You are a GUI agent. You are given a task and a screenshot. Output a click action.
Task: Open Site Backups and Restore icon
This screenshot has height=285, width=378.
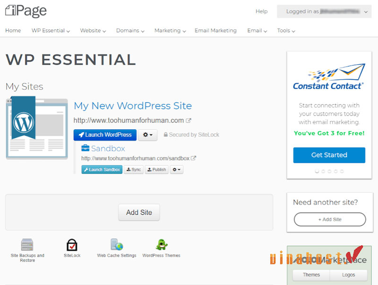(x=27, y=245)
